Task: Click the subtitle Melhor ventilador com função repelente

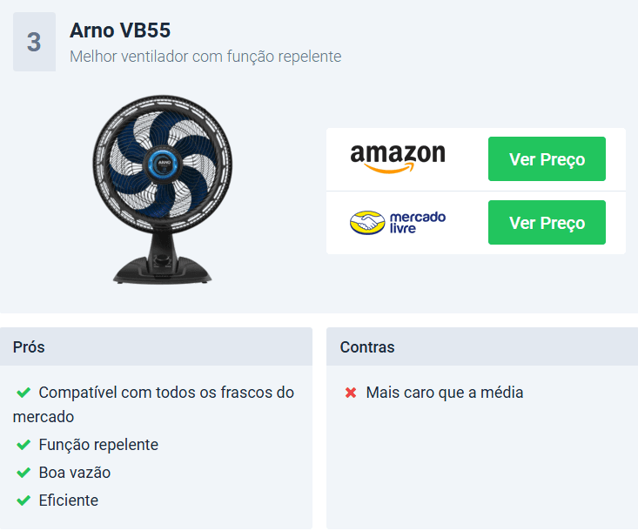Action: 205,57
